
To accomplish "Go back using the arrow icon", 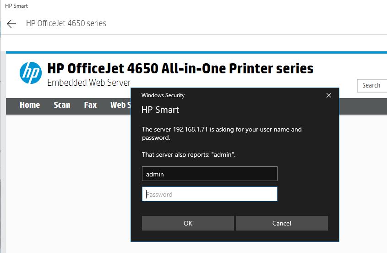I will [x=11, y=24].
